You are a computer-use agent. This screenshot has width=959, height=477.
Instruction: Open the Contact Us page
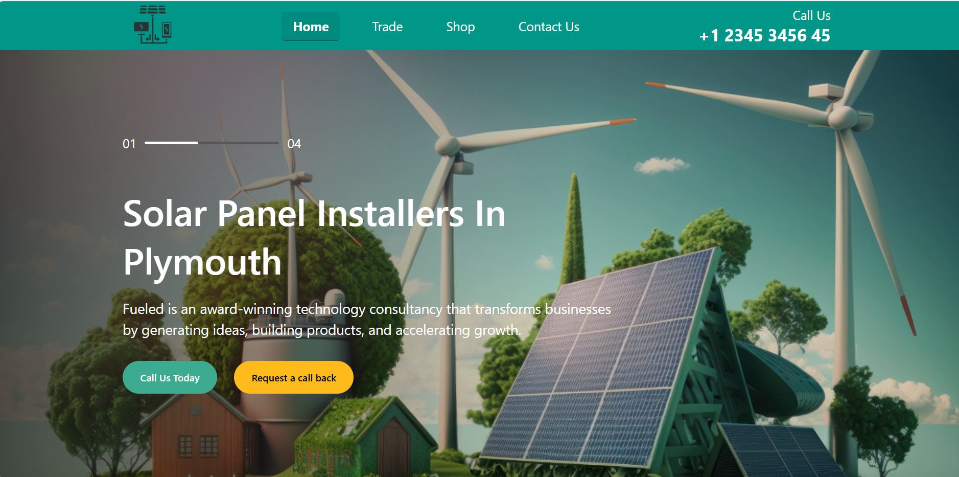[x=549, y=26]
